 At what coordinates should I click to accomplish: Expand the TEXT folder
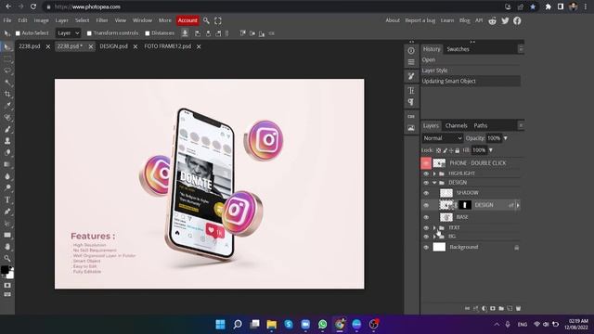(x=434, y=227)
